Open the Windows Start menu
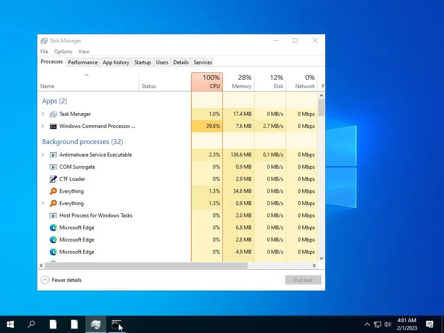Viewport: 444px width, 333px height. (10, 324)
